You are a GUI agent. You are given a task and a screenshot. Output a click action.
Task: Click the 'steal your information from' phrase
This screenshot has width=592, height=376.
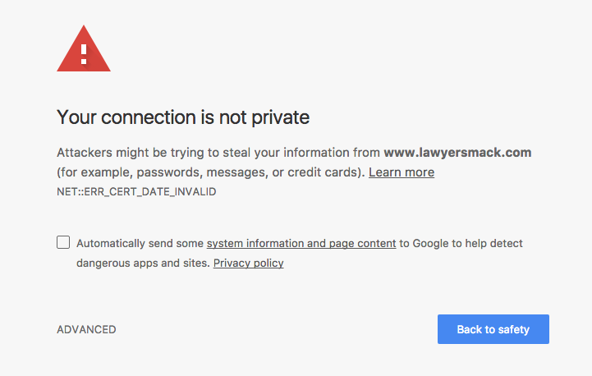[301, 153]
